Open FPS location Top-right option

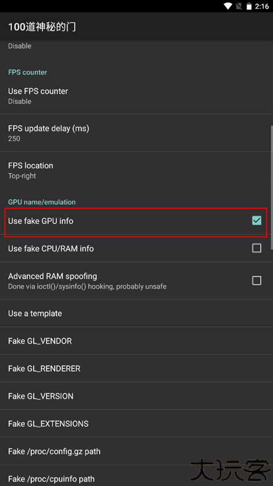pyautogui.click(x=136, y=170)
